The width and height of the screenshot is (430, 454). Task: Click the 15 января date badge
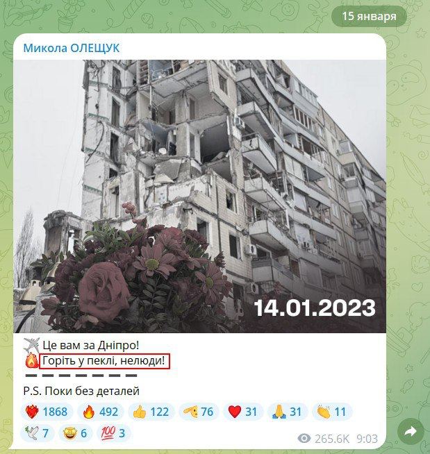point(369,16)
